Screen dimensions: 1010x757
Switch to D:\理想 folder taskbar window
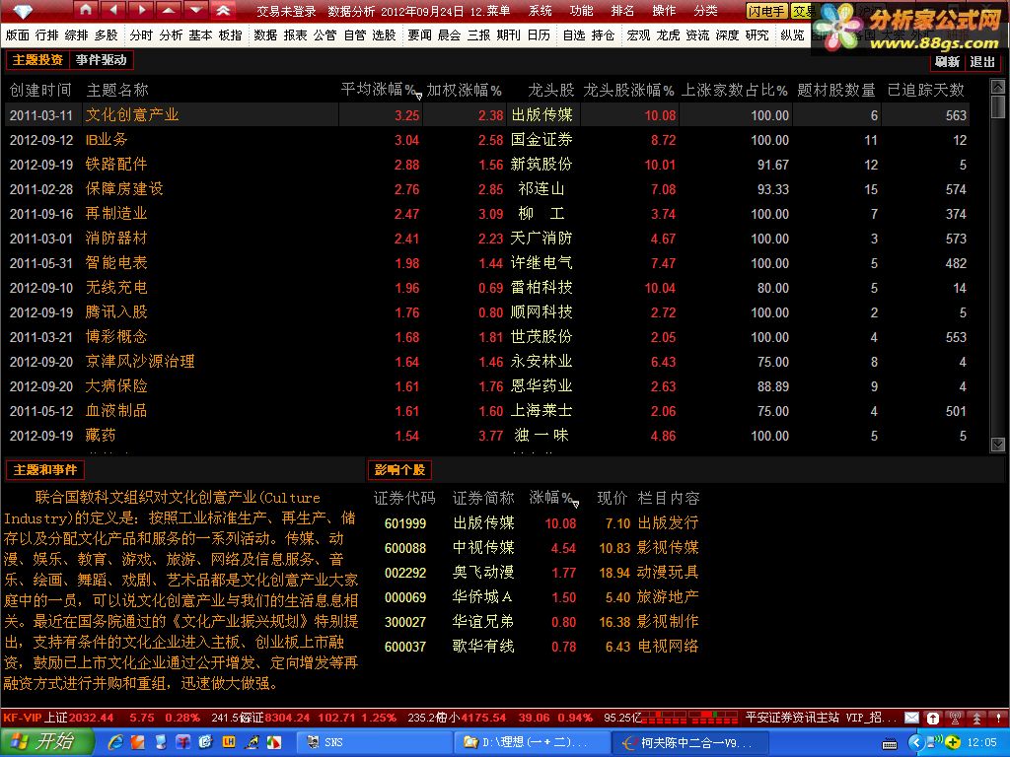pyautogui.click(x=532, y=742)
